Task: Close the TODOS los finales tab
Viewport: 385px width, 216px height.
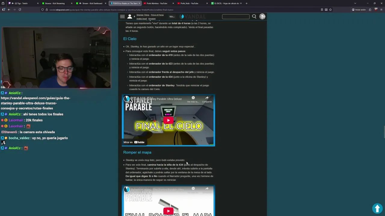Action: point(139,3)
